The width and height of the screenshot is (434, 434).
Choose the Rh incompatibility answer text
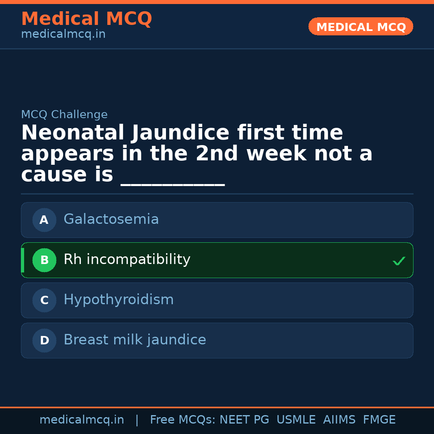[127, 260]
